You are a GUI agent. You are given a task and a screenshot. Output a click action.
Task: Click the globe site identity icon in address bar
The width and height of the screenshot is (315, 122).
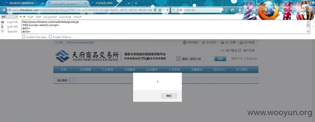coord(10,10)
